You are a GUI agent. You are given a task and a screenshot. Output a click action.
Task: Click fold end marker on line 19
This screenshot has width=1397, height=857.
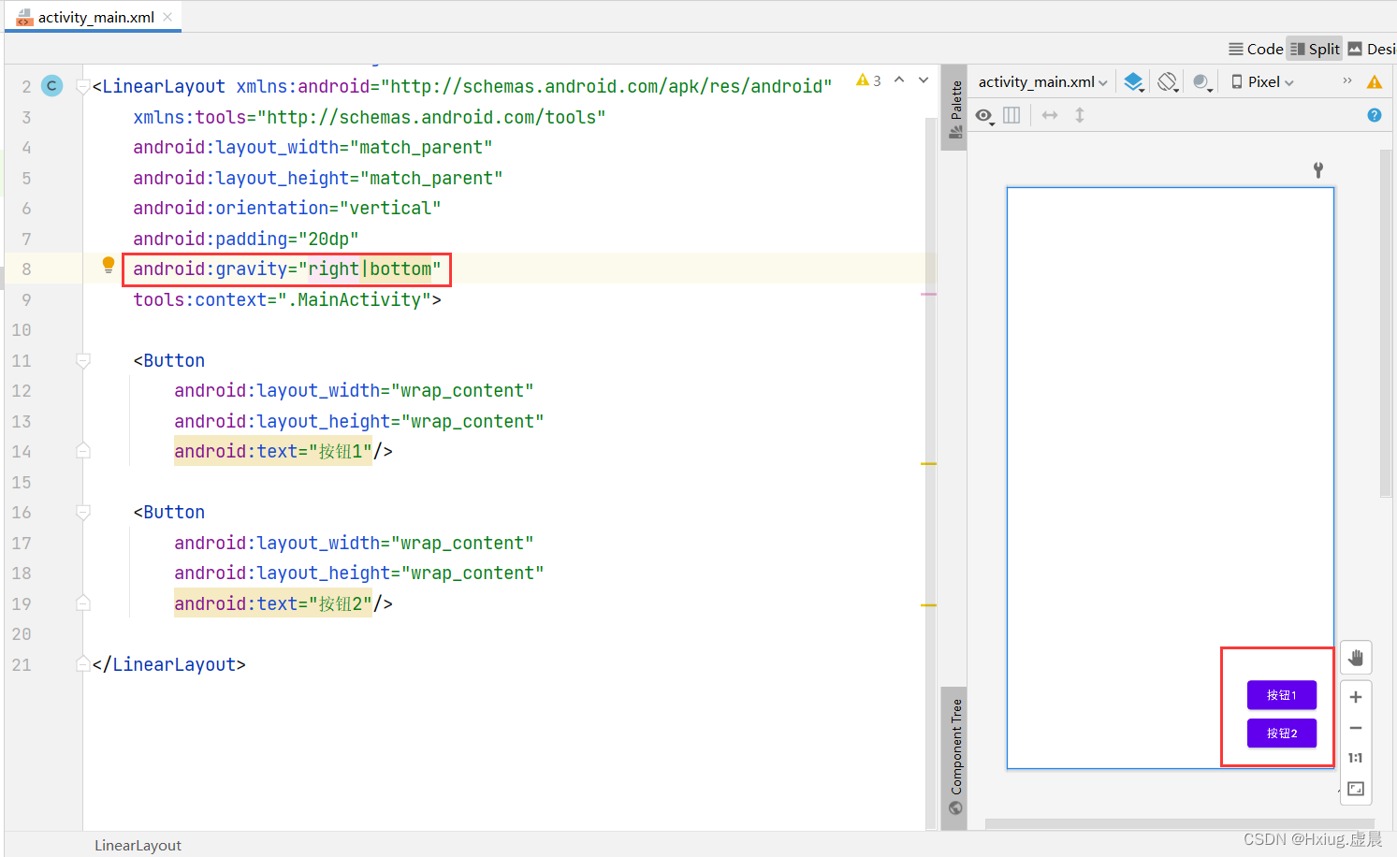[x=83, y=603]
